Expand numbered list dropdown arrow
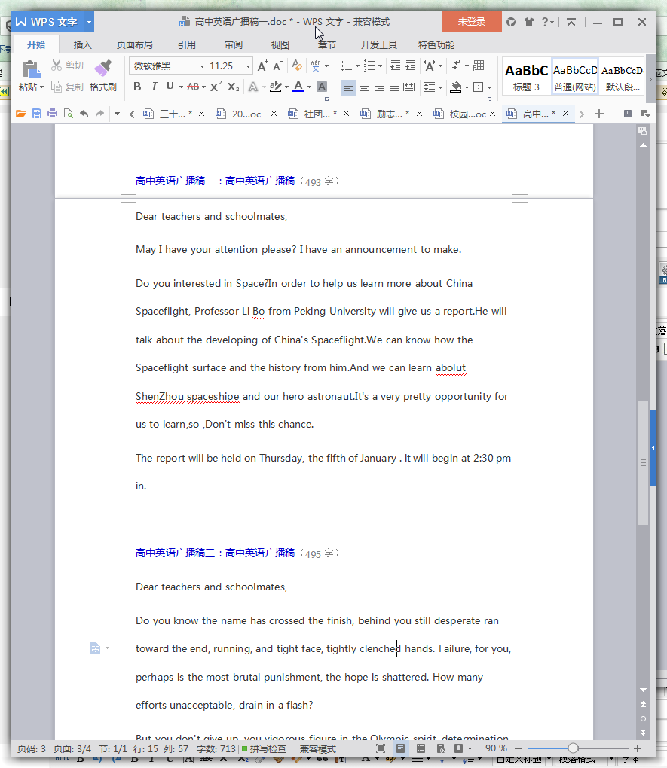667x768 pixels. (x=380, y=66)
